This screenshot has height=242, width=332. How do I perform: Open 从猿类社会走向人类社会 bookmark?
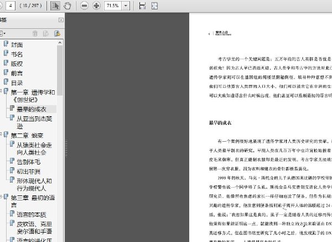(x=34, y=148)
